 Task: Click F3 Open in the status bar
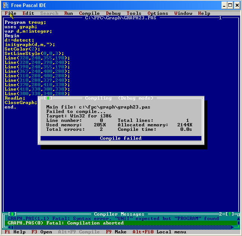coord(42,232)
